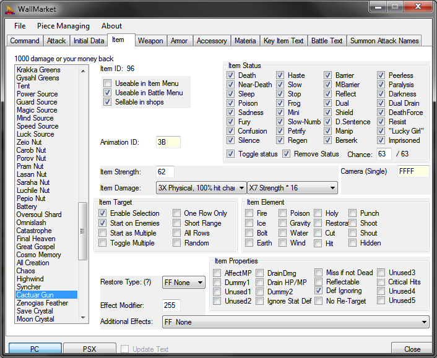Toggle the Berserk status checkbox
This screenshot has width=437, height=358.
pos(328,140)
